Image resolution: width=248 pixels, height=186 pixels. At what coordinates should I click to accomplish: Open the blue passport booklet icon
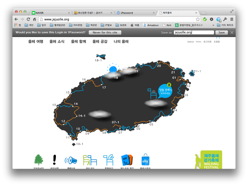coord(127,160)
